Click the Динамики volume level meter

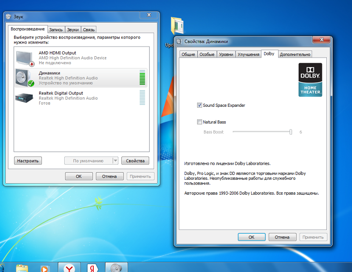pos(142,78)
